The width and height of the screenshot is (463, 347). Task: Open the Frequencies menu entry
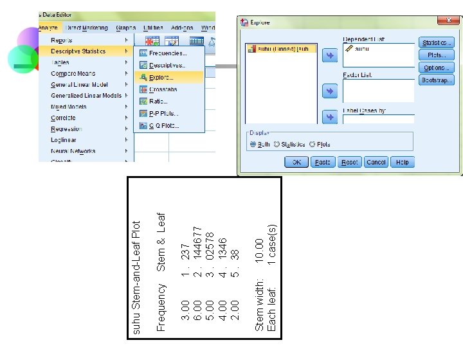pos(169,53)
